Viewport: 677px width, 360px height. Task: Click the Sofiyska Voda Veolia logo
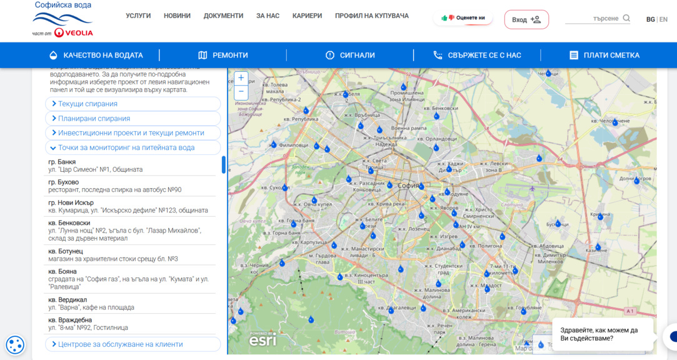(63, 19)
